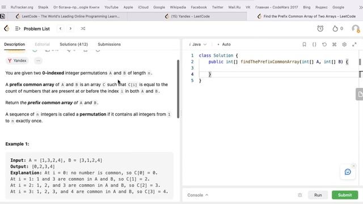Click the LeetCode logo icon
The height and width of the screenshot is (204, 363).
[x=7, y=28]
